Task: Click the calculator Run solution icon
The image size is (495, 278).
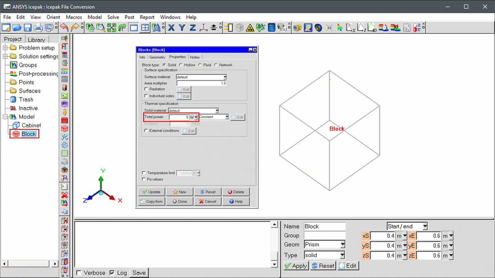Action: (x=271, y=28)
